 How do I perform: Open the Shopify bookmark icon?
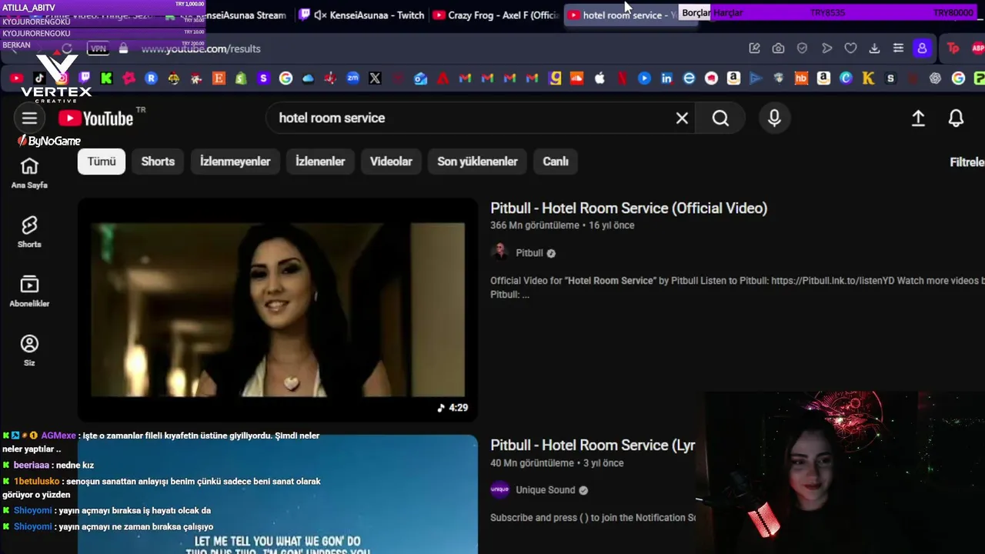pyautogui.click(x=241, y=78)
